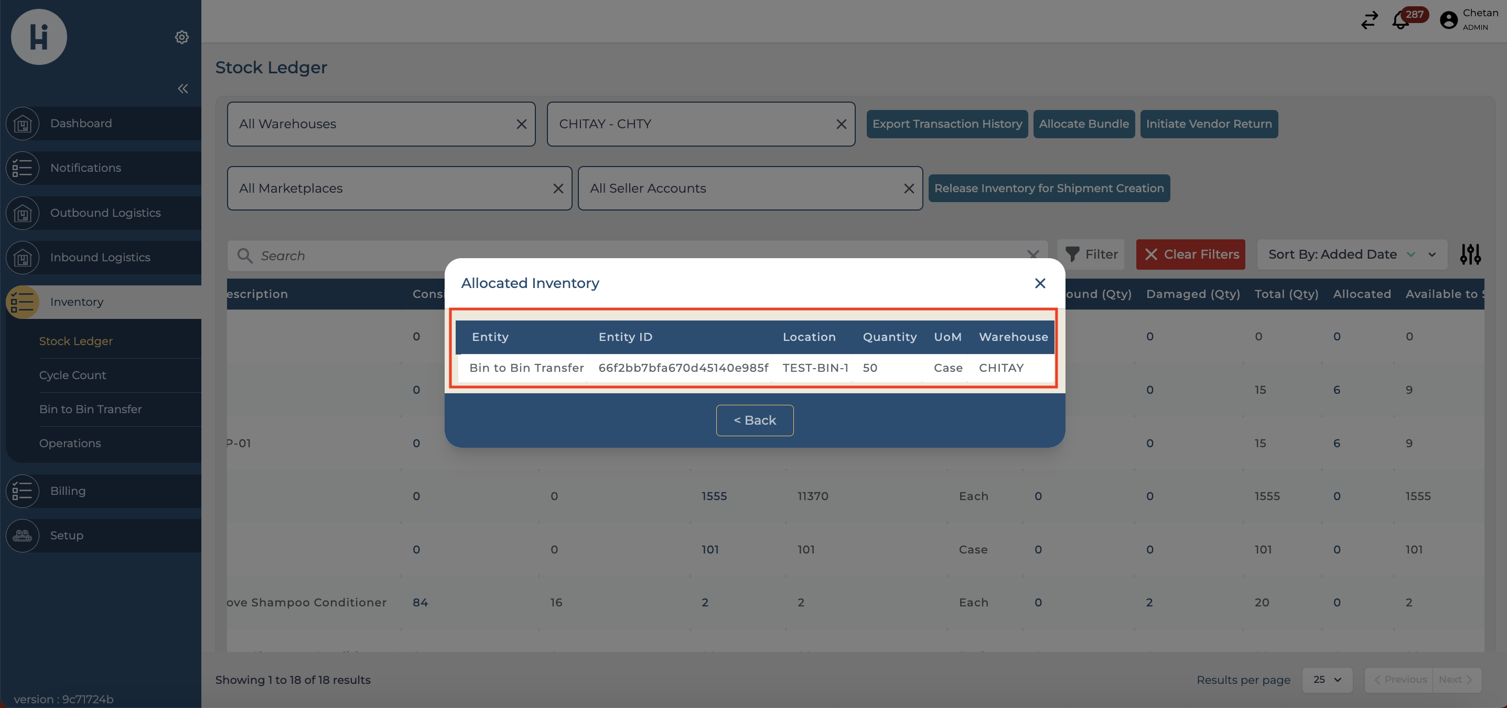Click the Clear Filters button

(x=1190, y=255)
